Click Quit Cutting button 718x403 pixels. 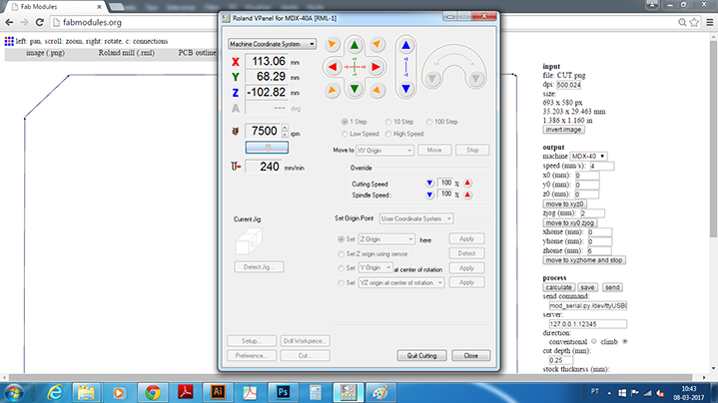421,355
